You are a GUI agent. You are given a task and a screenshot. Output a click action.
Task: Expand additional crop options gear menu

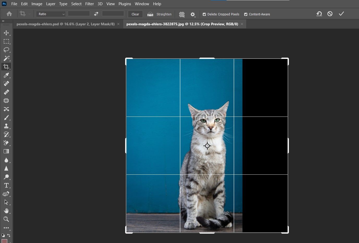click(x=193, y=14)
